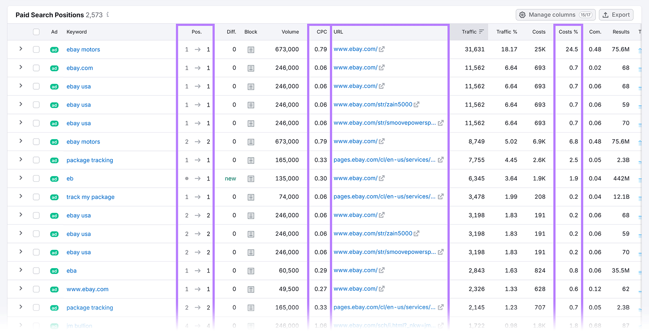The image size is (649, 331).
Task: Check the box for the eb keyword row
Action: pos(36,178)
